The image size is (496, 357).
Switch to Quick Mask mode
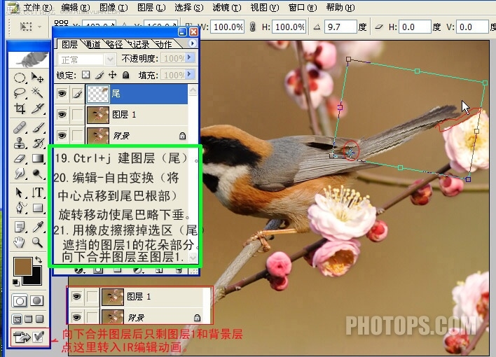(36, 301)
